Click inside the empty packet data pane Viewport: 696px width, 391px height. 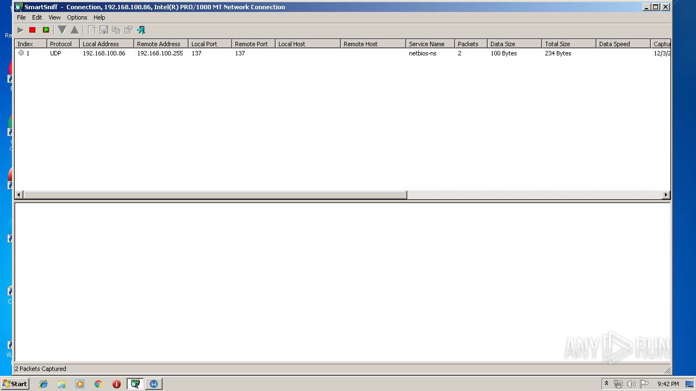[x=343, y=282]
